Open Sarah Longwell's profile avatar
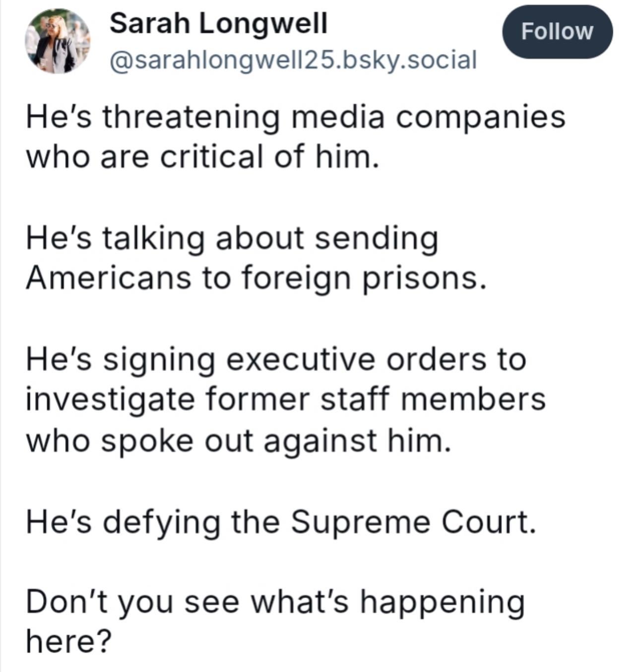Image resolution: width=637 pixels, height=672 pixels. 58,42
